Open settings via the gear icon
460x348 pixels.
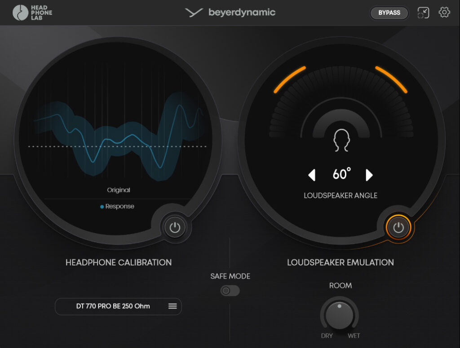pyautogui.click(x=444, y=13)
